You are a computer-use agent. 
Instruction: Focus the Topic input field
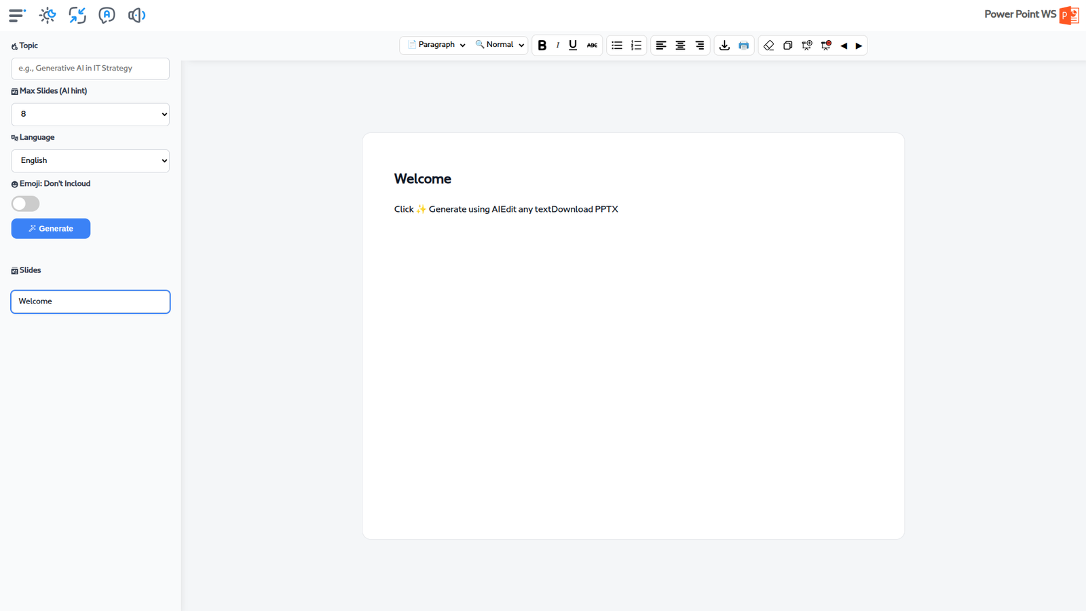click(x=90, y=69)
